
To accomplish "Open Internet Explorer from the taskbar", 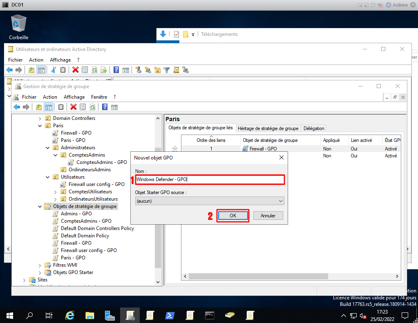I will pyautogui.click(x=70, y=315).
